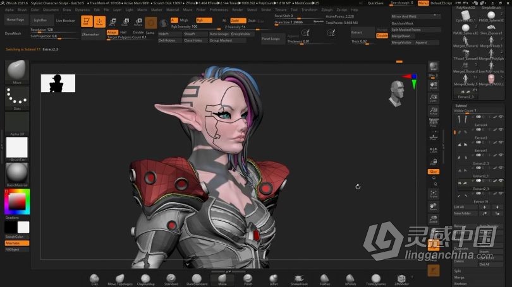Click the BPR render icon
The width and height of the screenshot is (512, 287).
434,66
